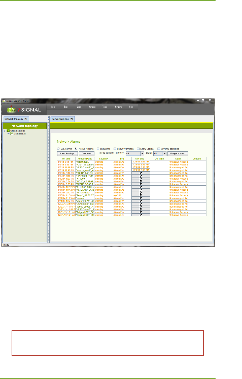The image size is (242, 379).
Task: Acknowledge the APBH alarm question mark
Action: point(141,184)
